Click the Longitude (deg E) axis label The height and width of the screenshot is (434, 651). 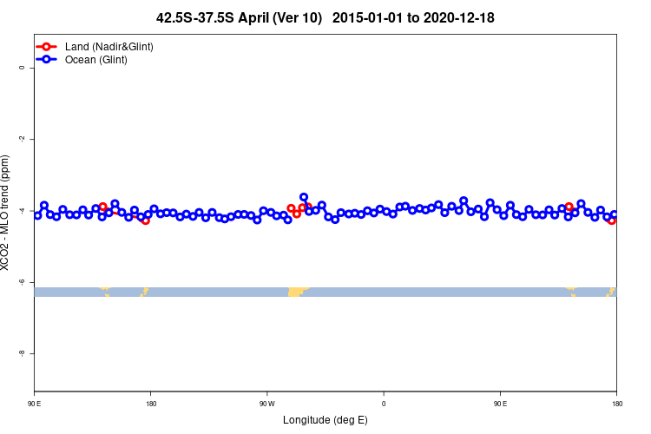325,420
